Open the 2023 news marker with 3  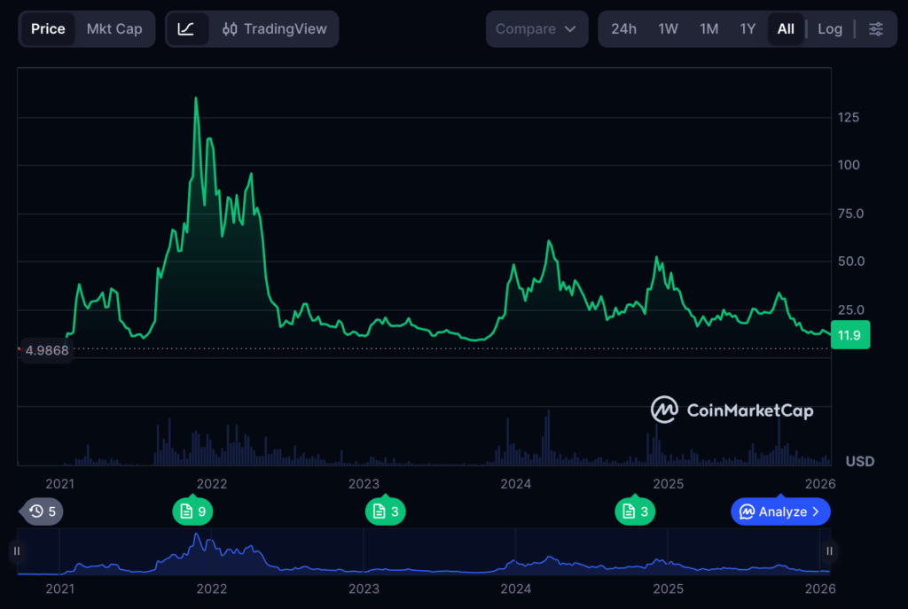click(x=385, y=511)
